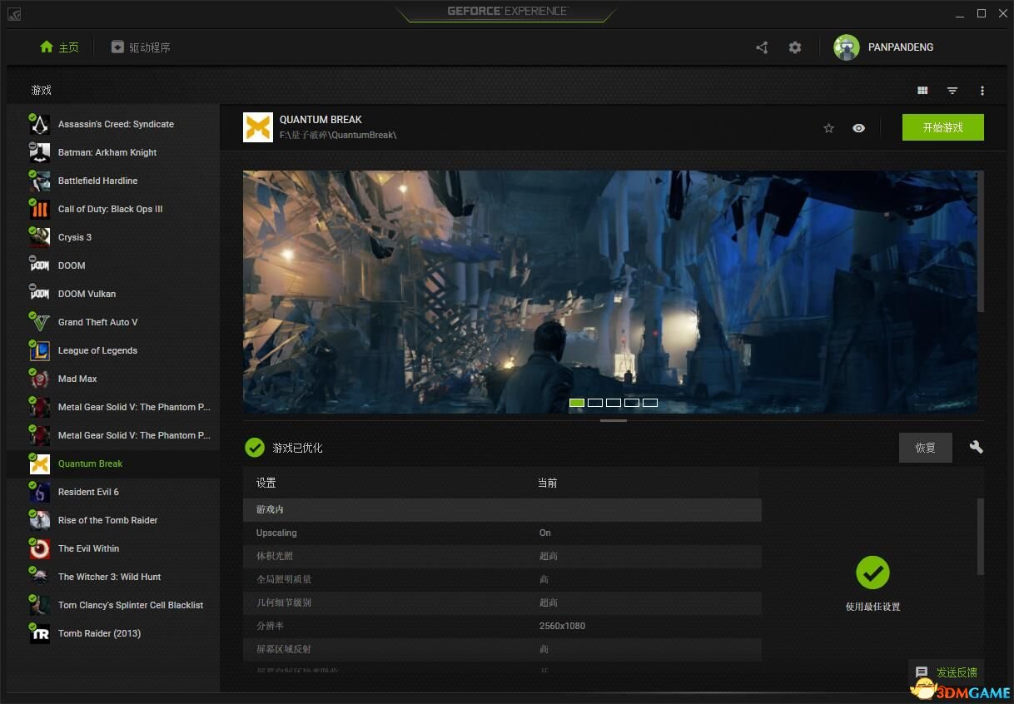Screen dimensions: 1014x704
Task: Select the DOOM game icon
Action: (x=39, y=265)
